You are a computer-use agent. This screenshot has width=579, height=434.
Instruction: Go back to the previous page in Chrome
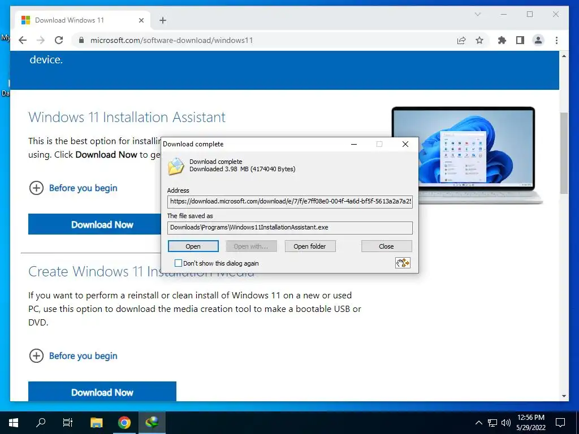(23, 40)
